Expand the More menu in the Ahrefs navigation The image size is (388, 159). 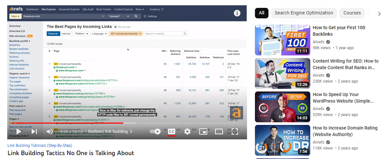point(140,10)
